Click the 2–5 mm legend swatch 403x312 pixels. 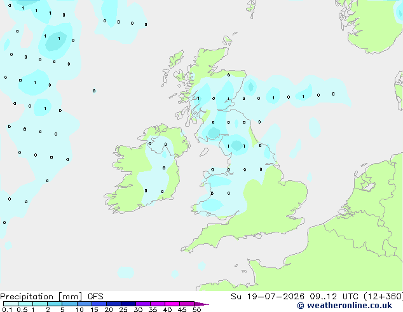[55, 304]
